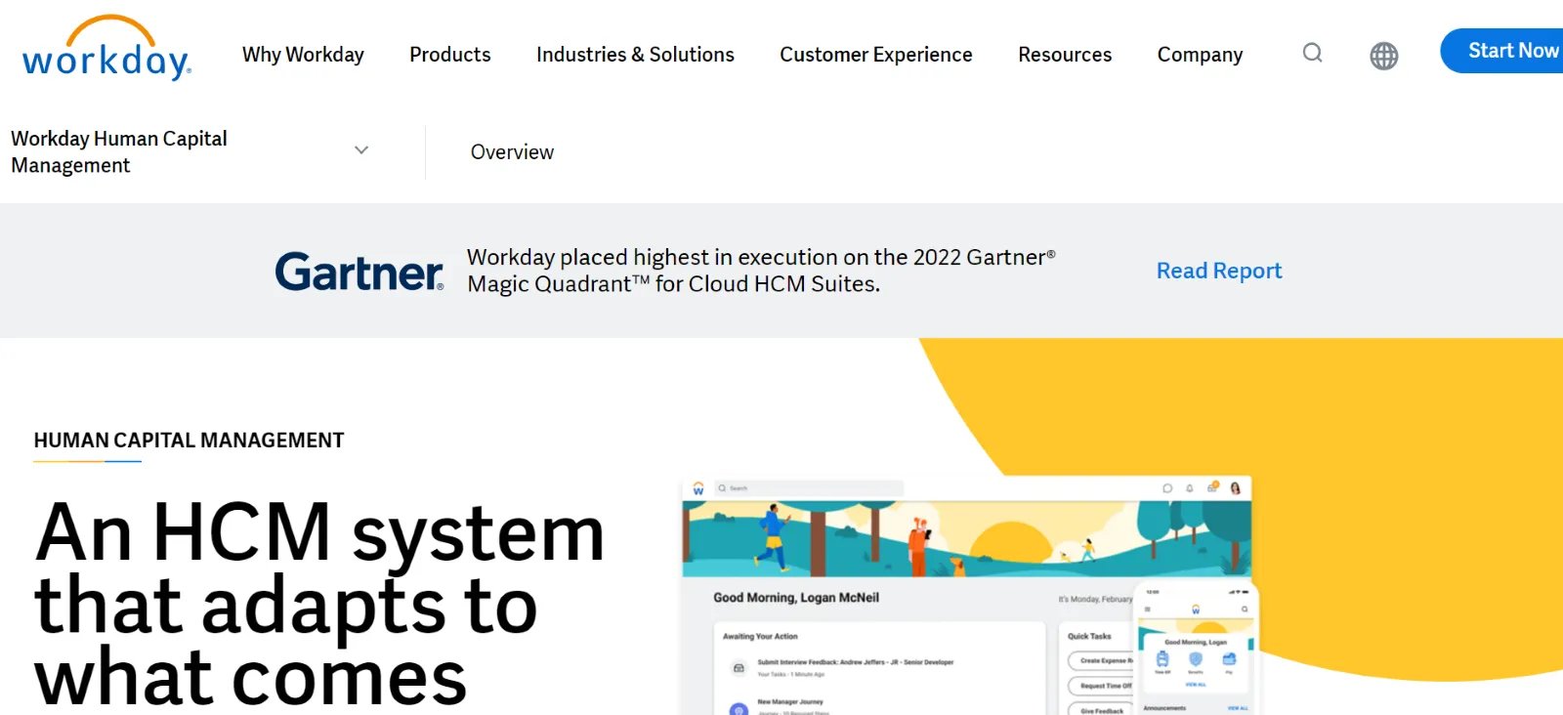Viewport: 1563px width, 715px height.
Task: Open the globe language selector
Action: pos(1383,56)
